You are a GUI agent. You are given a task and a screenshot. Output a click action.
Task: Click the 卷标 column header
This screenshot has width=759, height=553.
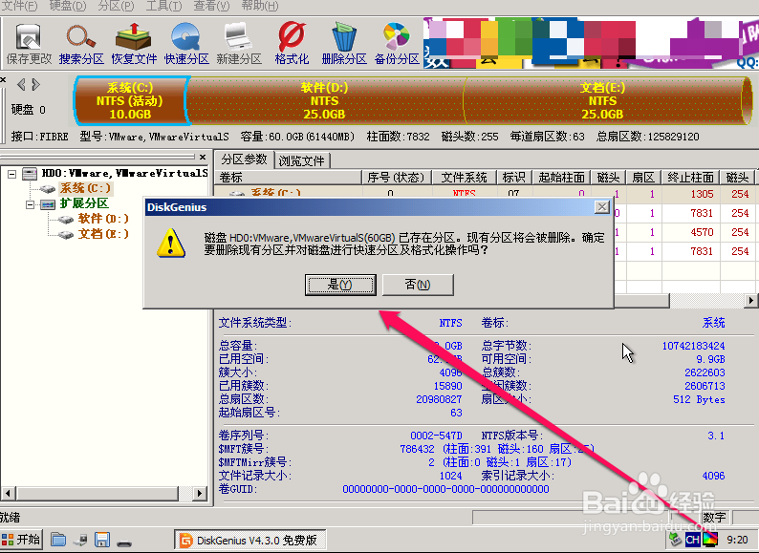pyautogui.click(x=289, y=177)
